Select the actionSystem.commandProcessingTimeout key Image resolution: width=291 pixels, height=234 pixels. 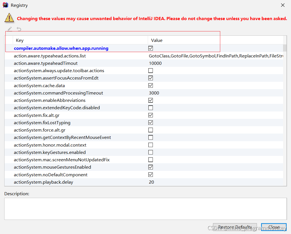(x=58, y=93)
